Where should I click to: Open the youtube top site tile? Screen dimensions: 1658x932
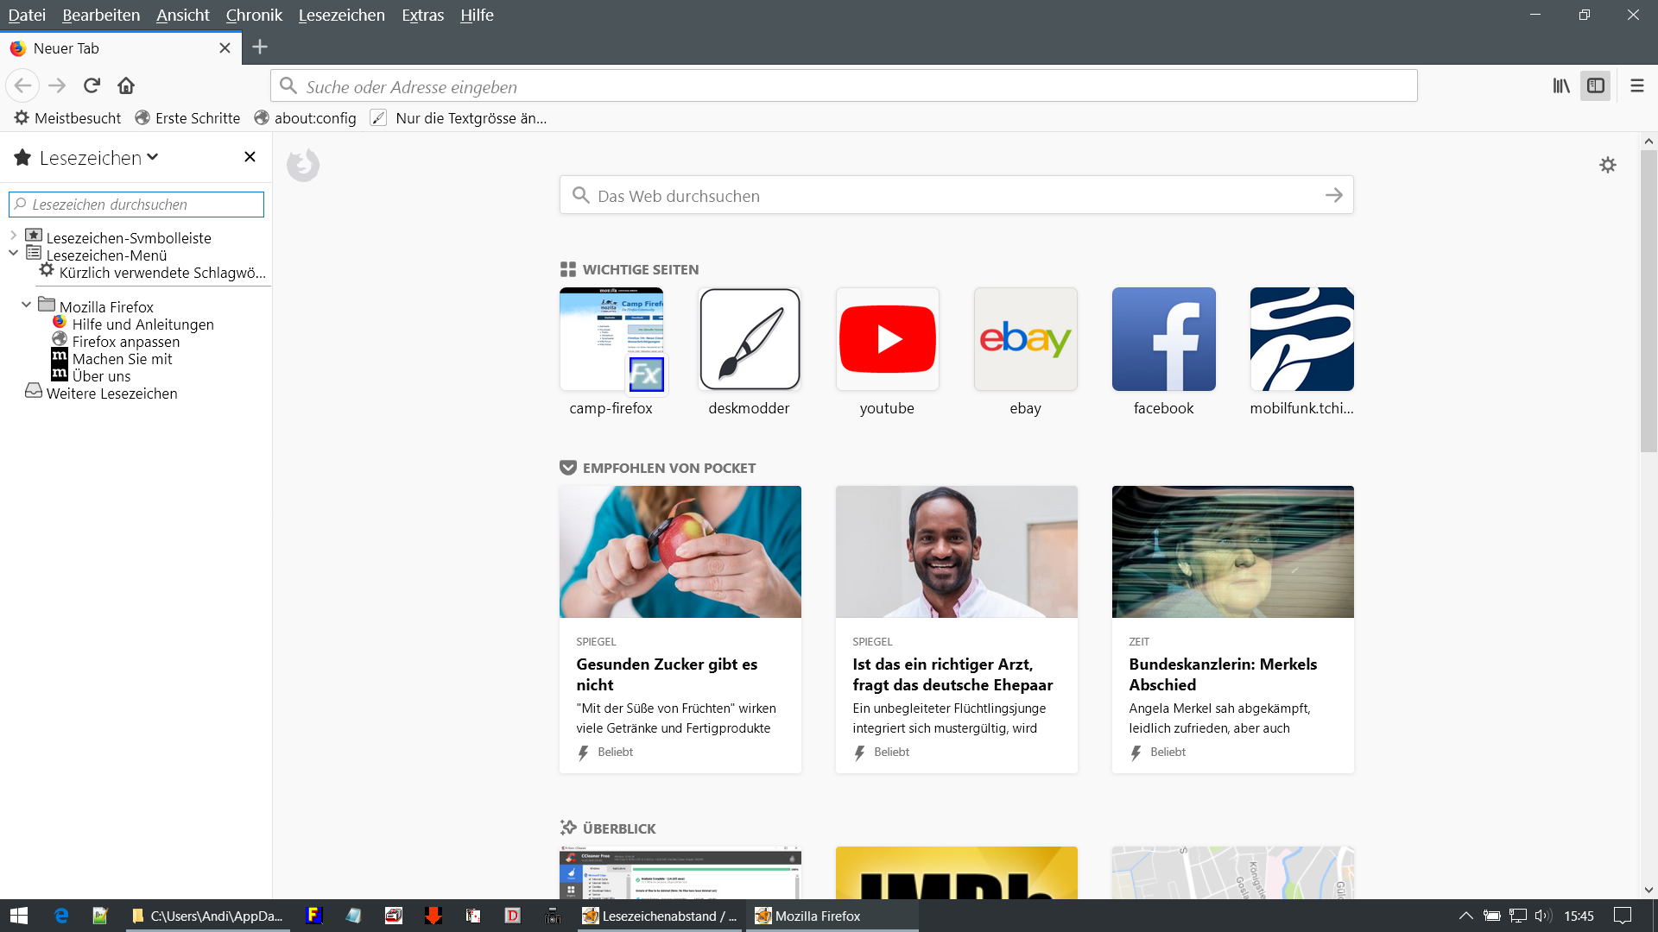click(887, 339)
